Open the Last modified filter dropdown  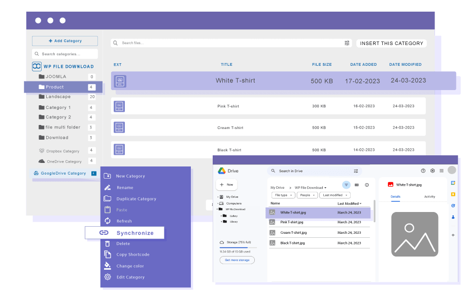tap(335, 195)
